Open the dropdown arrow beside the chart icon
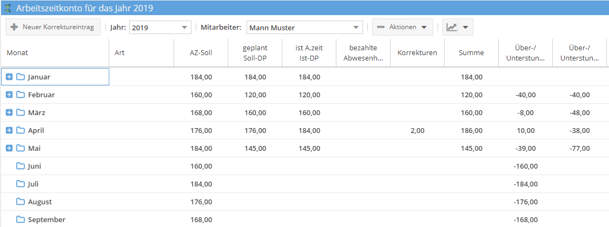Image resolution: width=609 pixels, height=227 pixels. click(465, 27)
